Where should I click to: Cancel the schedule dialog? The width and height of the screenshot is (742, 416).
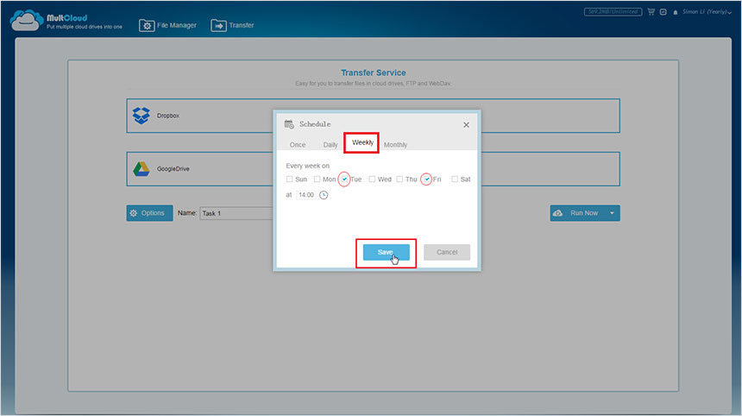[x=447, y=252]
